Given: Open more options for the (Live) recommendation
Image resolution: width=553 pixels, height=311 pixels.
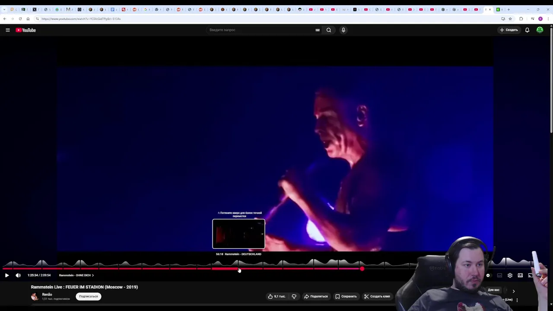Looking at the screenshot, I should (x=517, y=300).
